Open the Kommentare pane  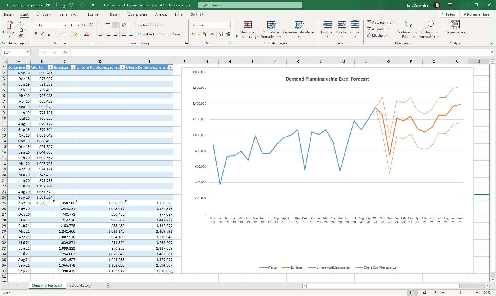coord(476,14)
